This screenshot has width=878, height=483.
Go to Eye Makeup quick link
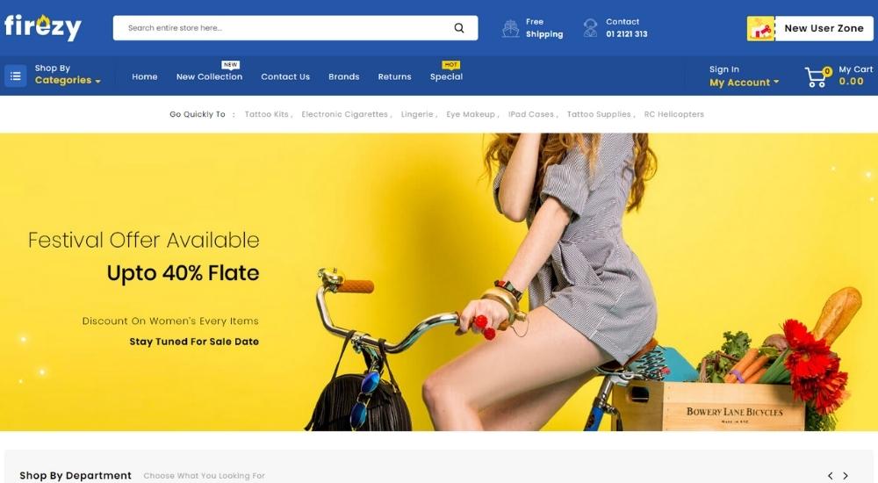[x=471, y=114]
